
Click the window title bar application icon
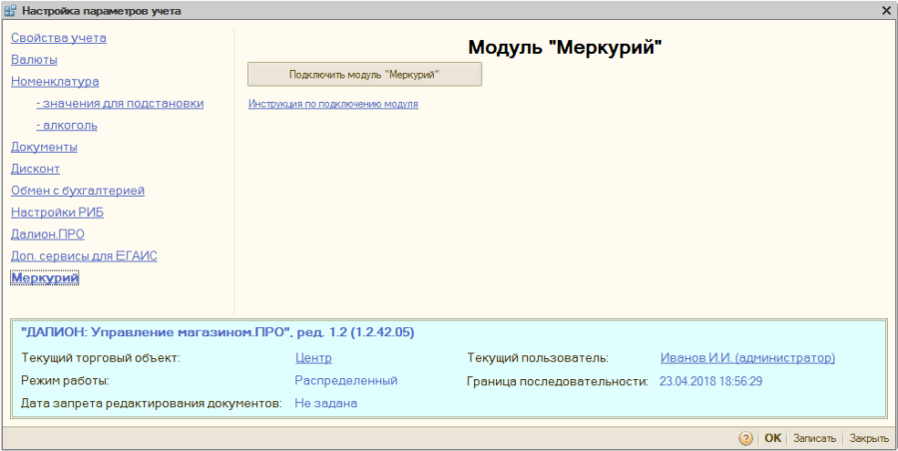[10, 10]
